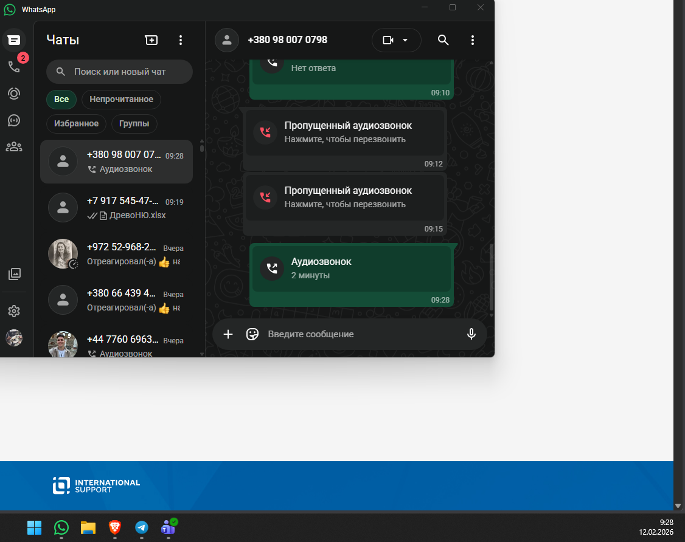
Task: Open the Calls tab with badge
Action: [15, 66]
